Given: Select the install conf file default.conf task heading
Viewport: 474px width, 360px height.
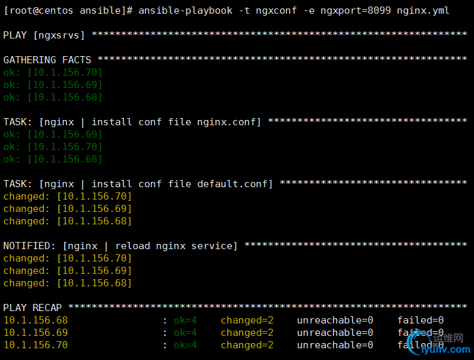Looking at the screenshot, I should click(156, 184).
